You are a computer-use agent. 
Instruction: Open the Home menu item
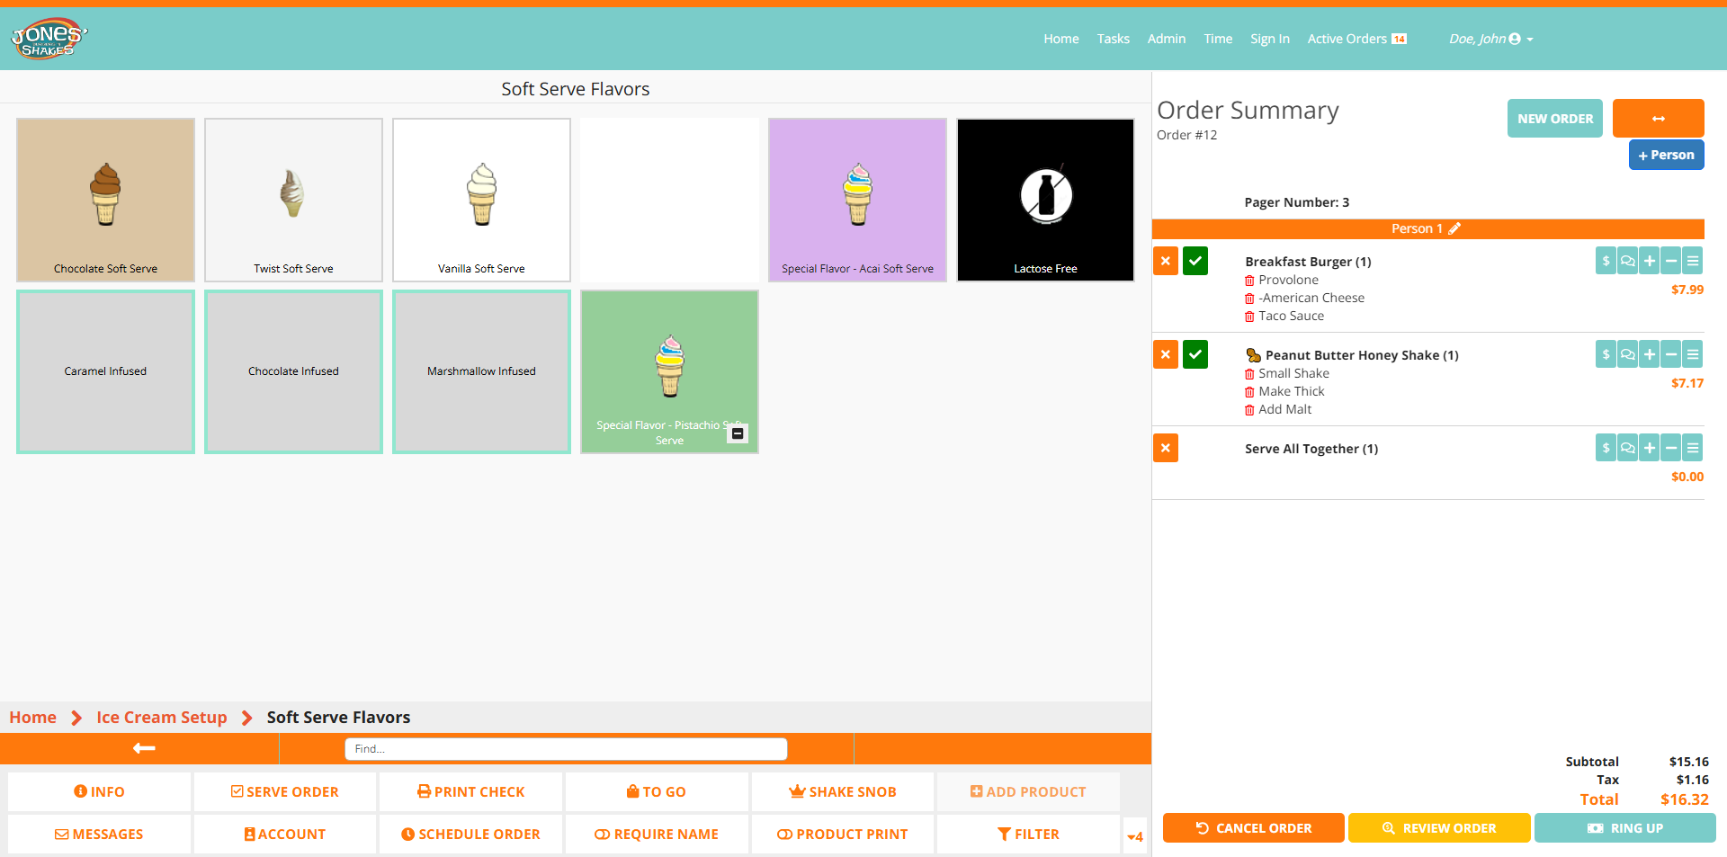tap(1060, 39)
